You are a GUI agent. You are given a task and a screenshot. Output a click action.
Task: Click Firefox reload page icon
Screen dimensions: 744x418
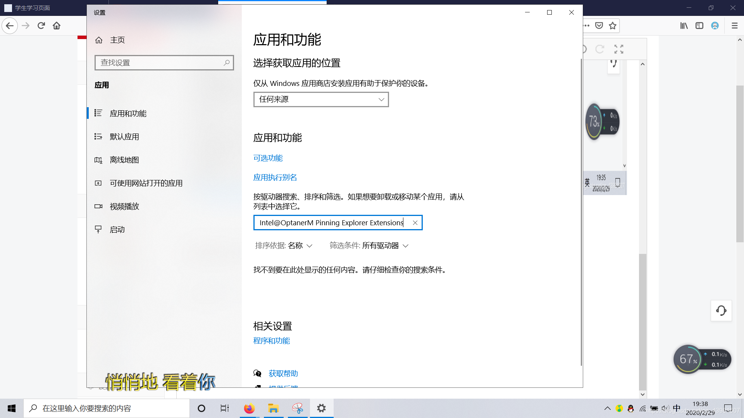[41, 26]
